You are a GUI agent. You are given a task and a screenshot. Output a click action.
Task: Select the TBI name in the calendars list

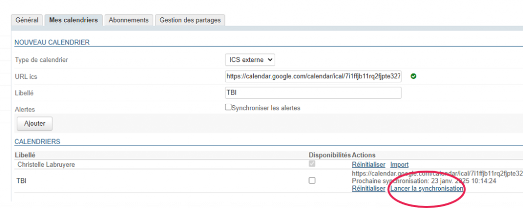click(x=23, y=180)
